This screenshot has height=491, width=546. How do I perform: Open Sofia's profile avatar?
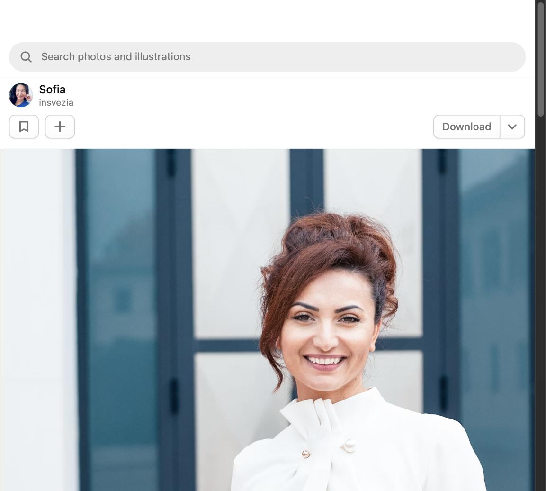point(21,95)
